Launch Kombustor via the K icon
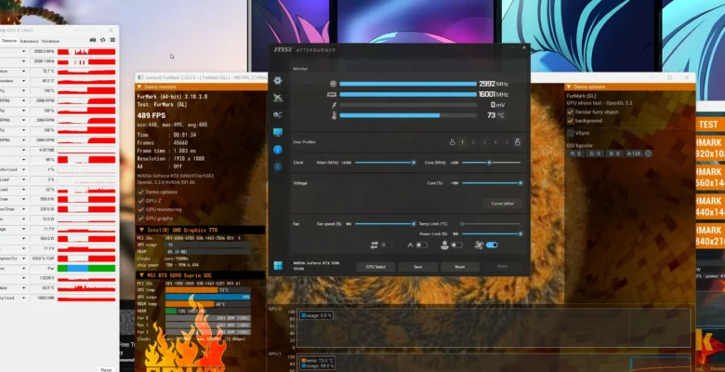Viewport: 725px width, 372px height. pos(277,166)
